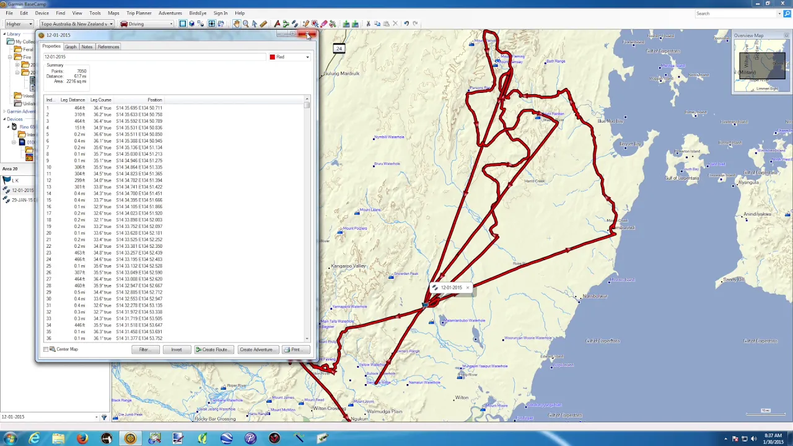Screen dimensions: 793x446
Task: Pick the ruler measure tool
Action: 263,24
